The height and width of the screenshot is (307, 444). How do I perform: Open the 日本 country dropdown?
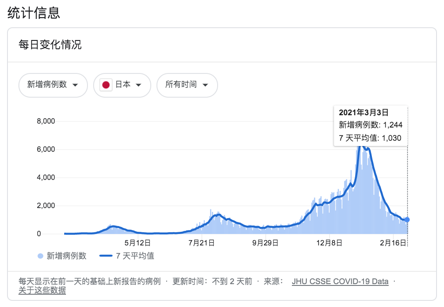point(122,85)
